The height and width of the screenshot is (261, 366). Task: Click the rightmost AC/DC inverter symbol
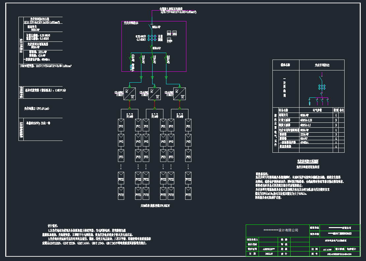[x=180, y=94]
